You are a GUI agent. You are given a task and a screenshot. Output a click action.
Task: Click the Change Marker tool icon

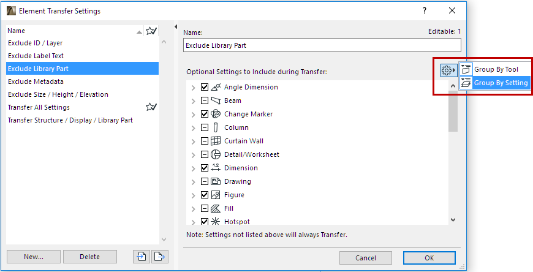tap(216, 114)
